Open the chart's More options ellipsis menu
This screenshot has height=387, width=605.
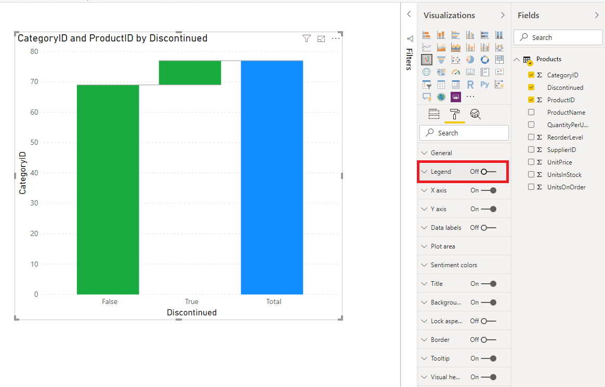point(336,38)
